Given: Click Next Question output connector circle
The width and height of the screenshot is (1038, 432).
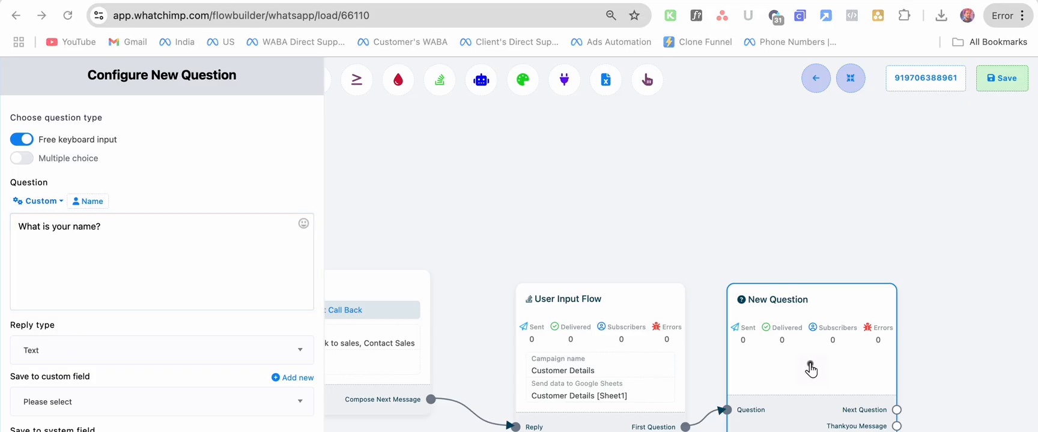Looking at the screenshot, I should point(897,410).
